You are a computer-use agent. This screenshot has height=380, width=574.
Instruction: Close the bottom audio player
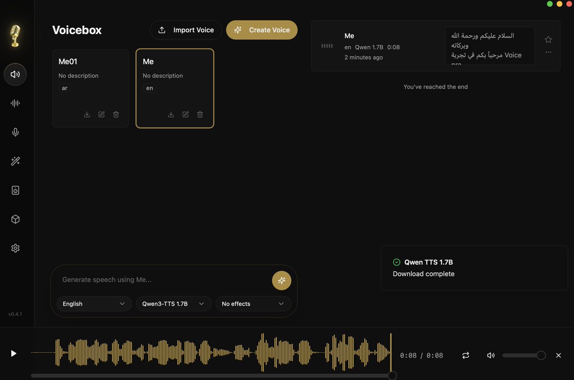pos(558,355)
